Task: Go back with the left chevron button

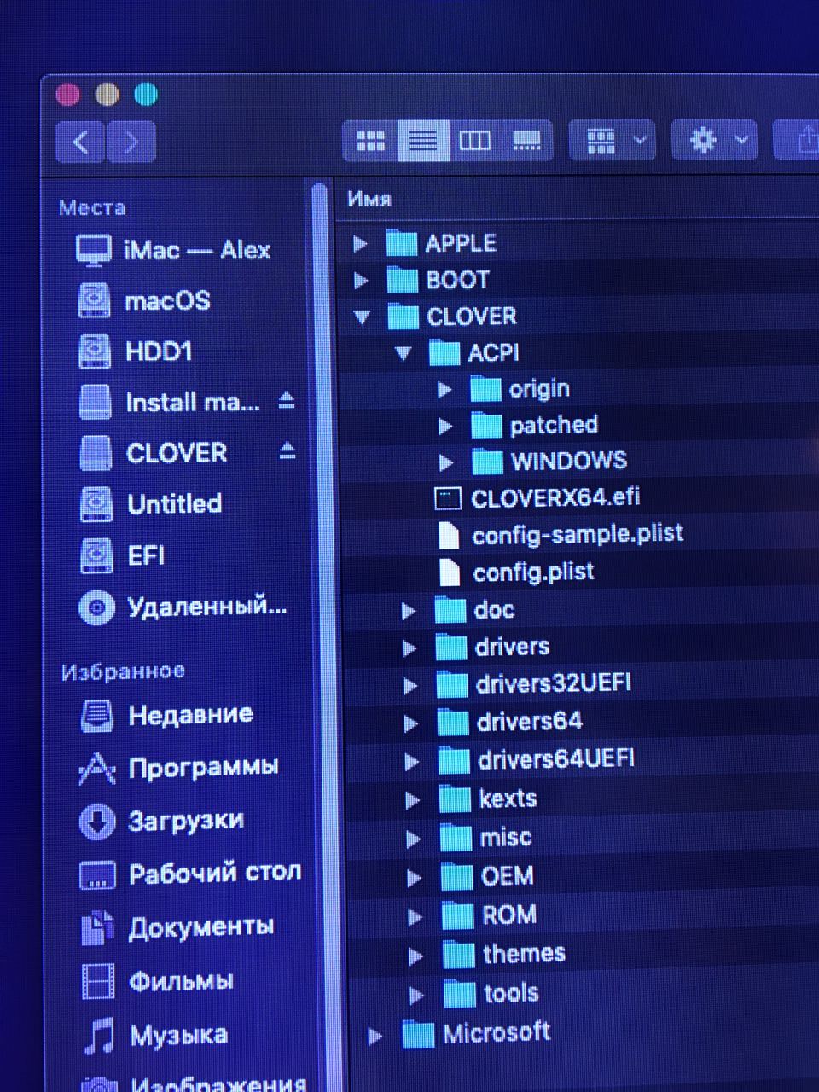Action: (81, 141)
